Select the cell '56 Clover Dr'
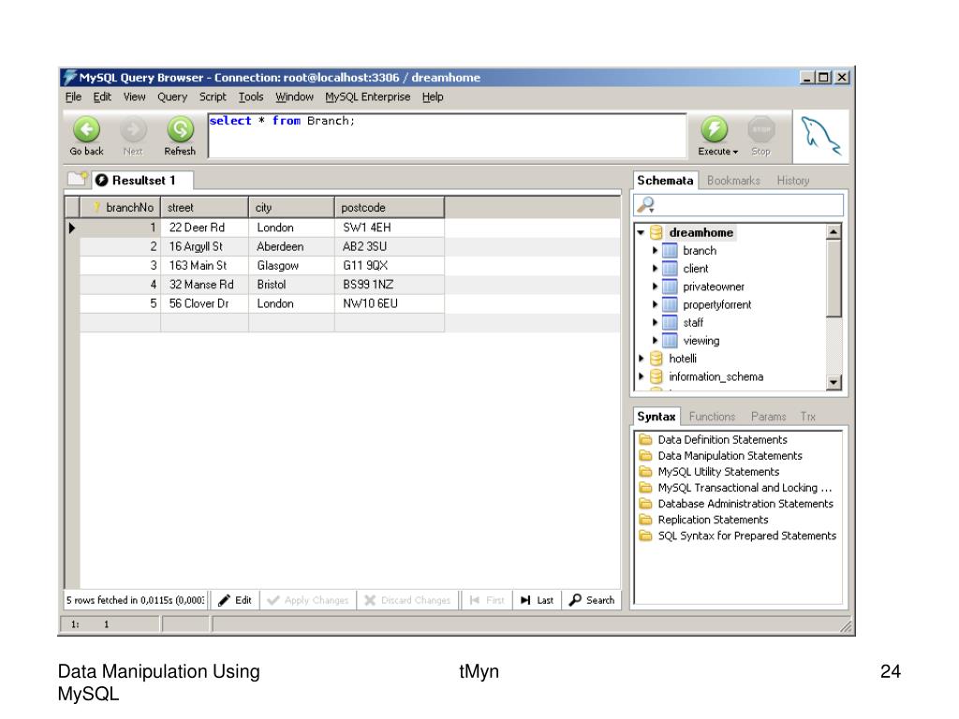959x719 pixels. pyautogui.click(x=205, y=303)
